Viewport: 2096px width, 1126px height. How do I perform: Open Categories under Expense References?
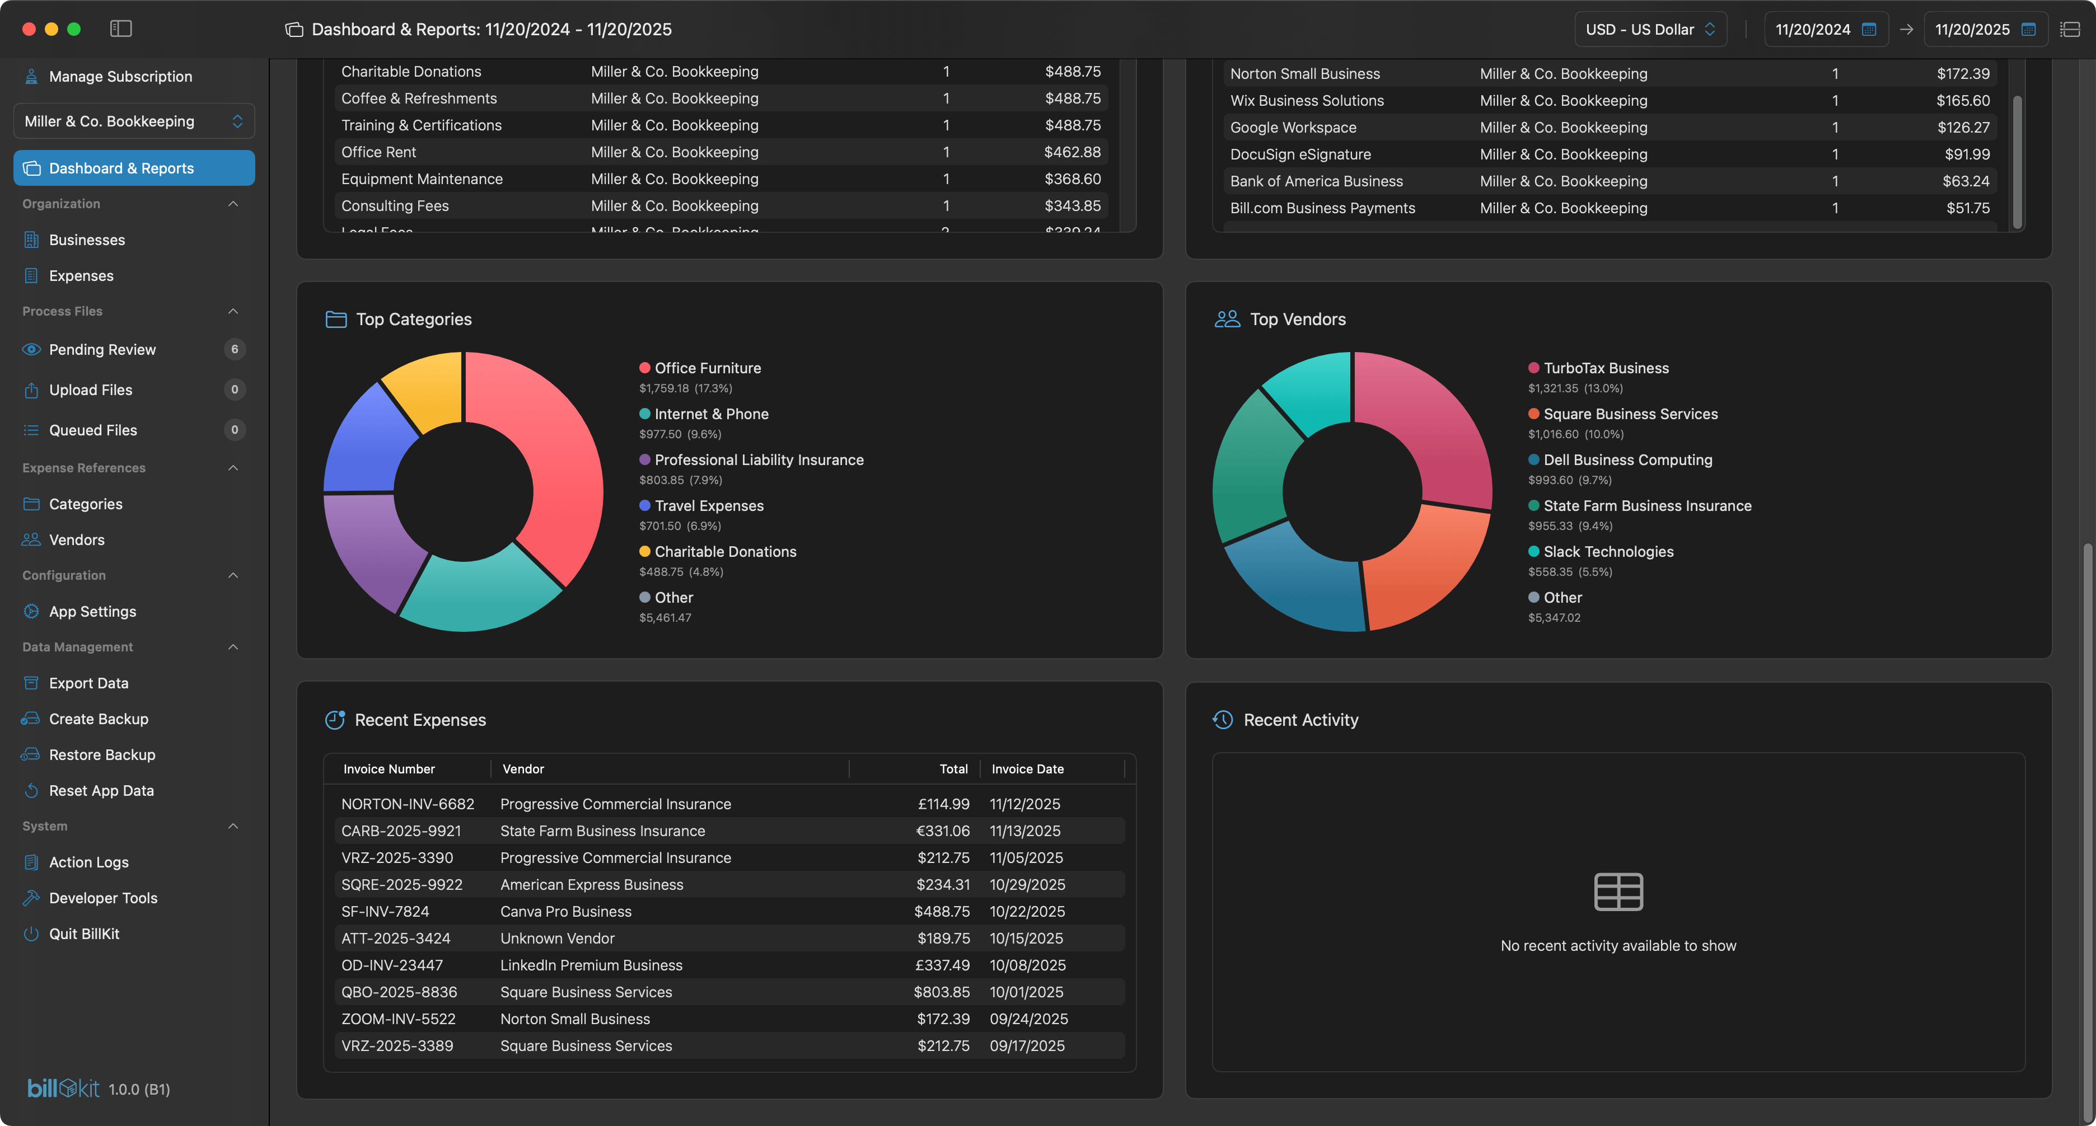86,504
